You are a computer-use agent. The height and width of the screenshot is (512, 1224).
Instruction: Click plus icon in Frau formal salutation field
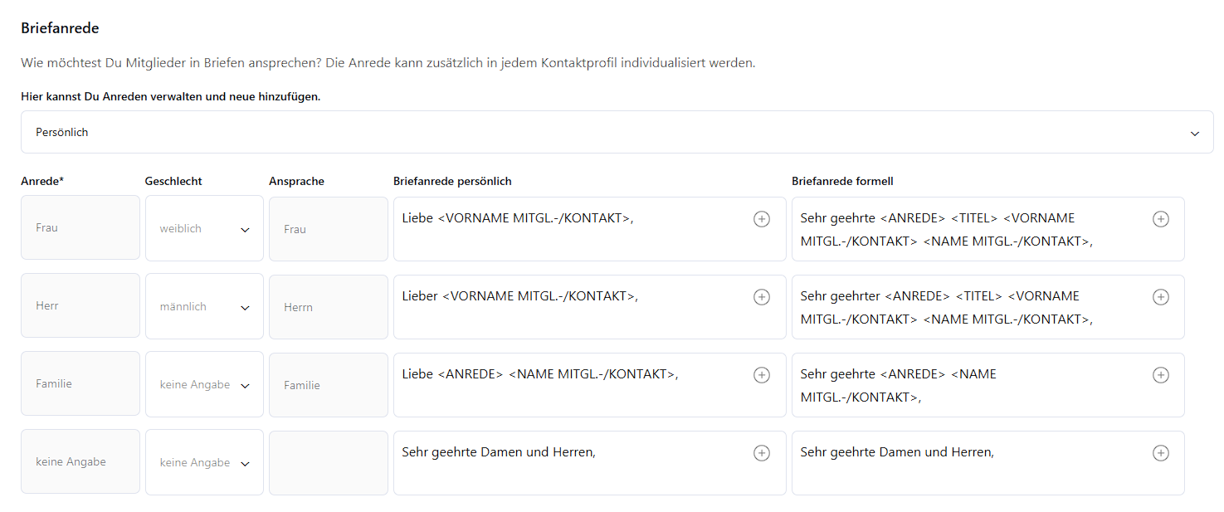[1161, 219]
